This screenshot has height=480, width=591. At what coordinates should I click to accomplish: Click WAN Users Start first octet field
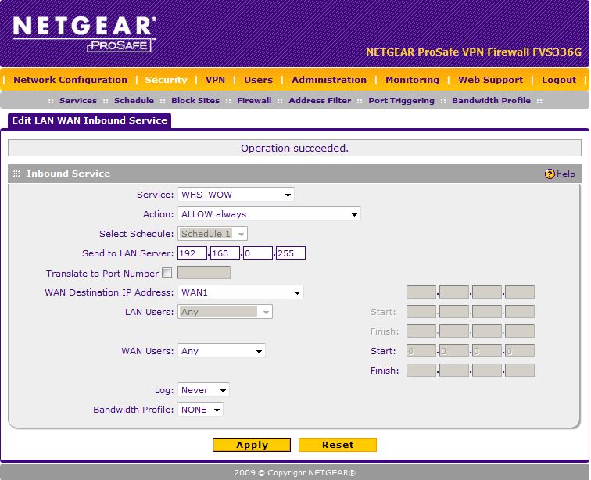click(x=421, y=351)
